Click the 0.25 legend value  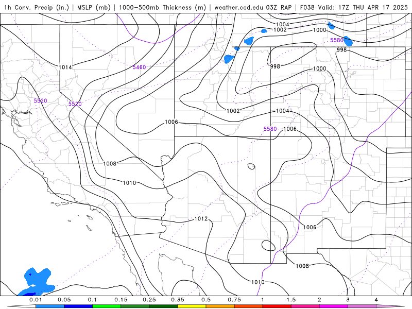click(x=149, y=300)
